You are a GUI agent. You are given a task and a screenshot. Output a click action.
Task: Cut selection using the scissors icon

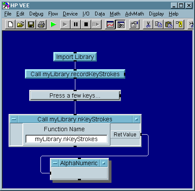148,25
